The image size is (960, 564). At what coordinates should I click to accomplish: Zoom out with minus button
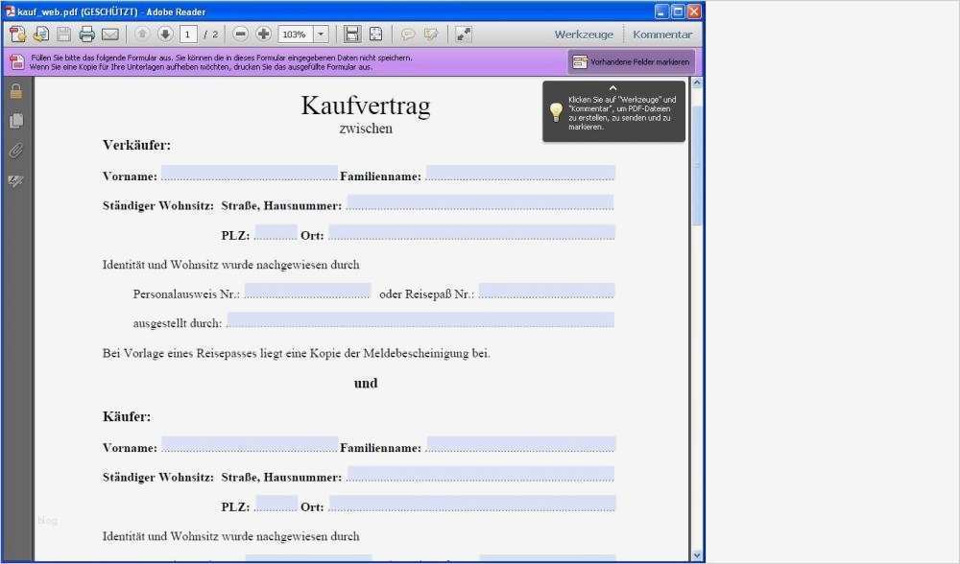coord(241,35)
